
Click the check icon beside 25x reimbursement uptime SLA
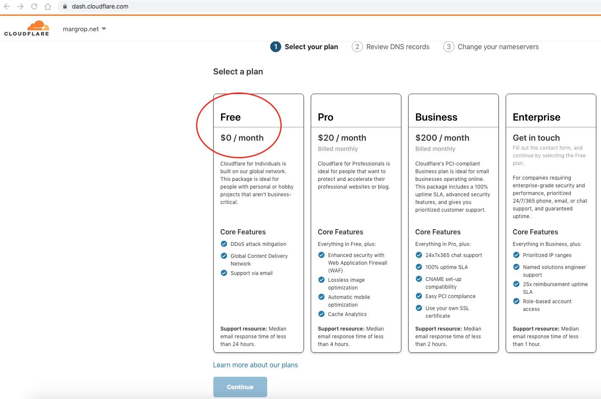(x=516, y=284)
